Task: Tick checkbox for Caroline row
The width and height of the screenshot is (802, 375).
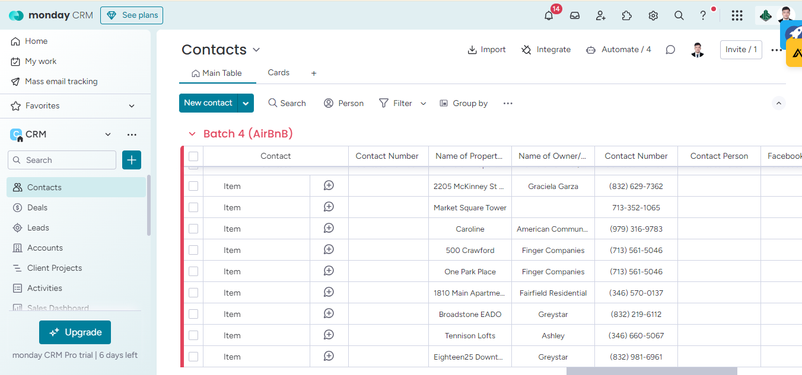Action: pos(193,229)
